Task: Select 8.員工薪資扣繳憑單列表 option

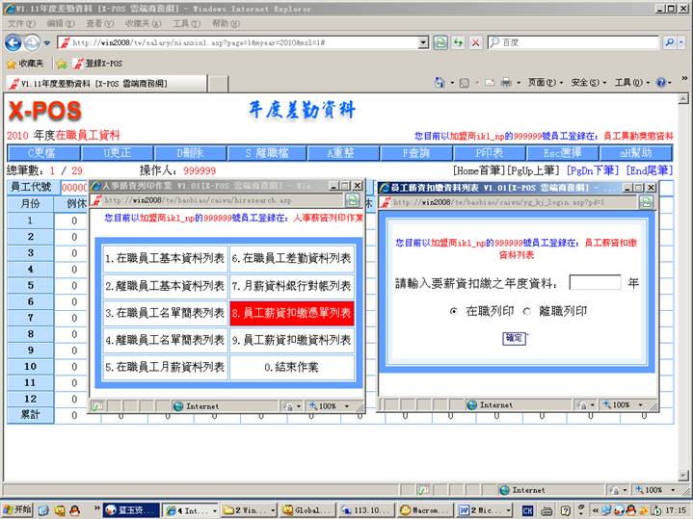Action: (x=292, y=313)
